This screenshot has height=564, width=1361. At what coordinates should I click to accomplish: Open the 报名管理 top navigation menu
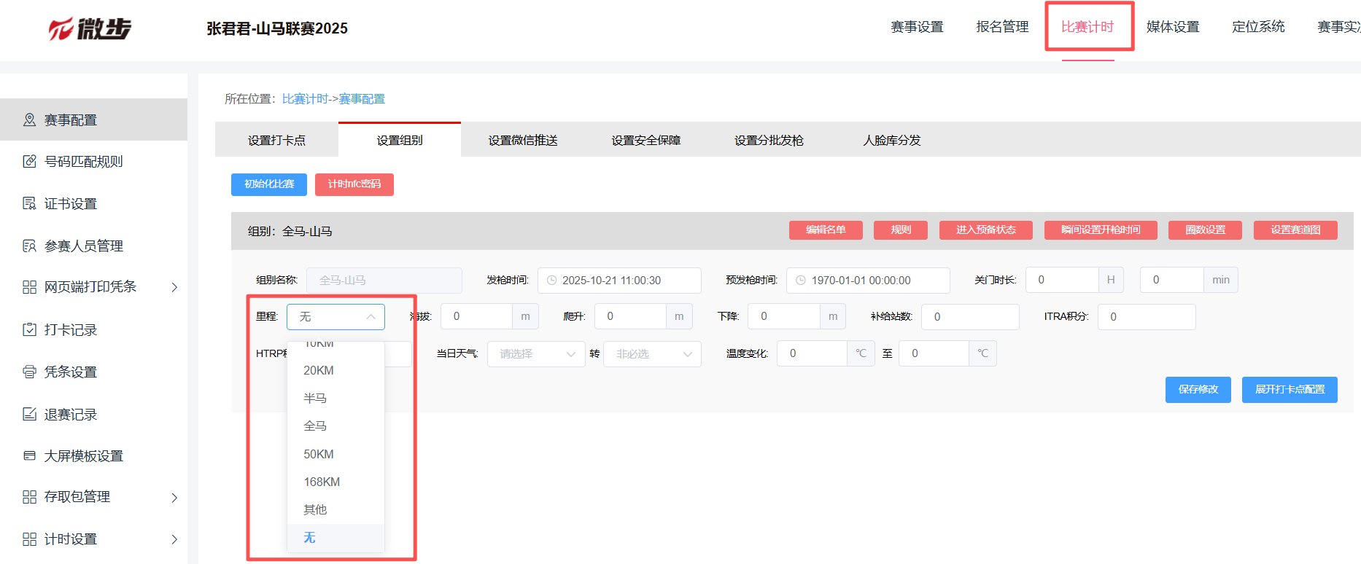1002,27
